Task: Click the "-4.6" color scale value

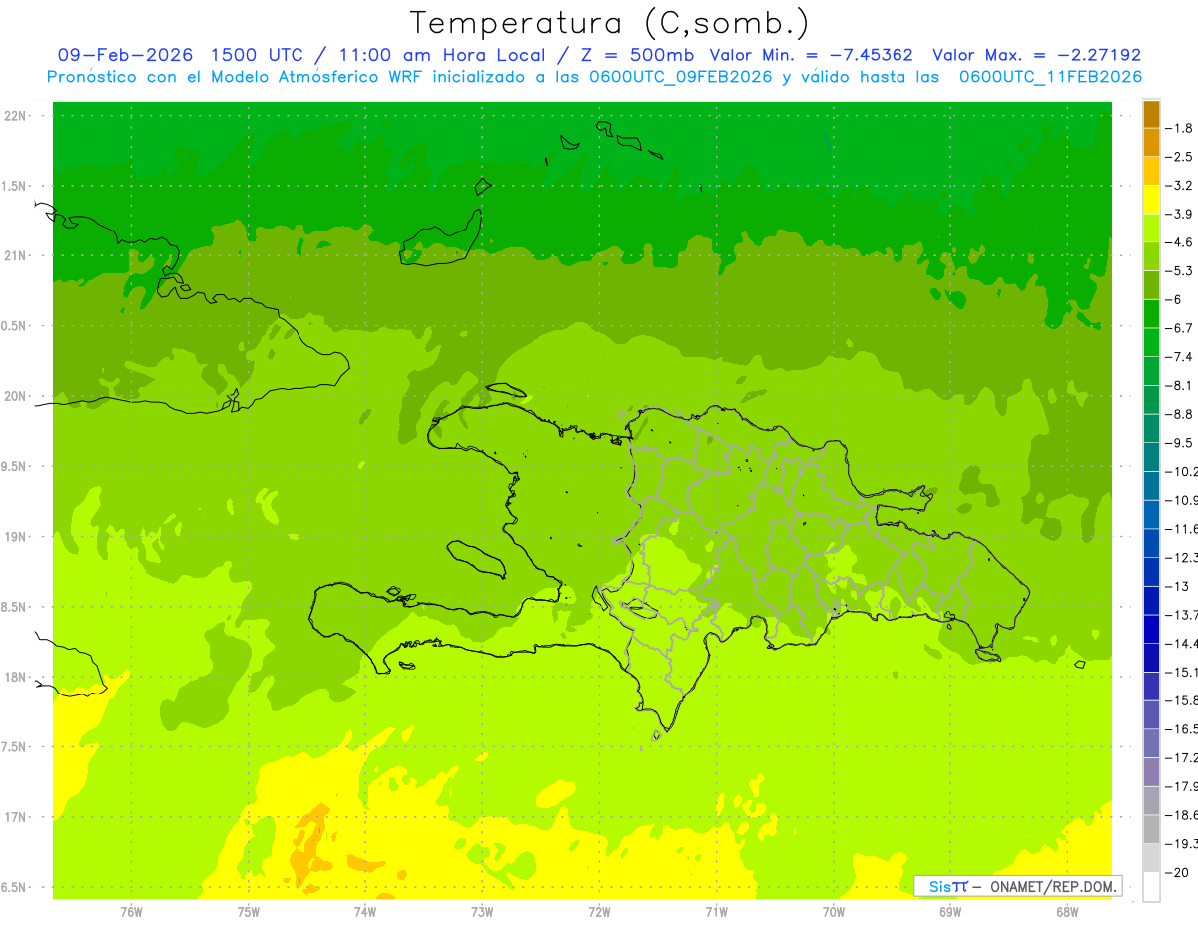Action: [x=1179, y=242]
